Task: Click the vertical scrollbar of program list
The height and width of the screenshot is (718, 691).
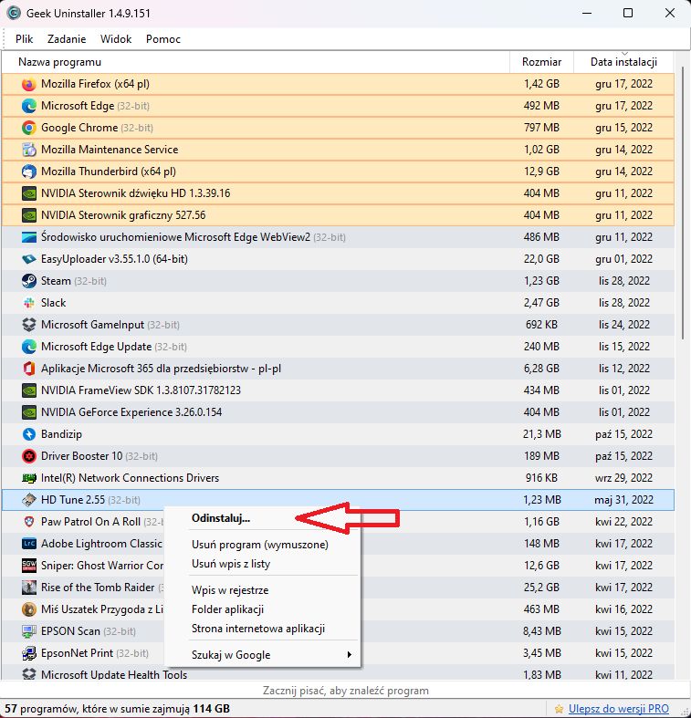Action: click(683, 203)
